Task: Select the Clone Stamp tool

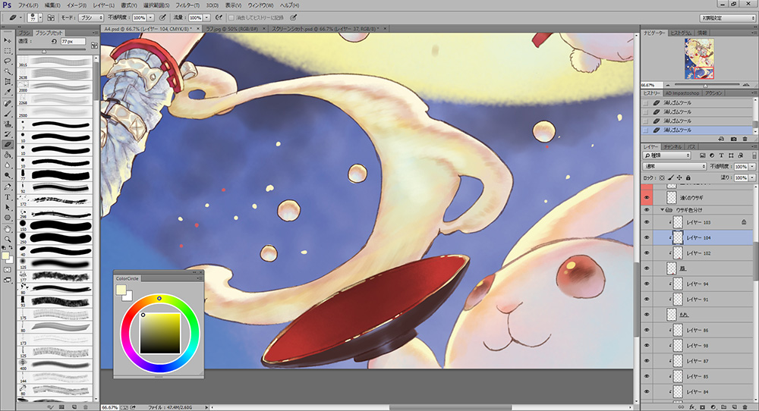Action: pos(8,124)
